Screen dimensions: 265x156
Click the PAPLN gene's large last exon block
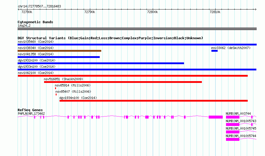(216, 117)
